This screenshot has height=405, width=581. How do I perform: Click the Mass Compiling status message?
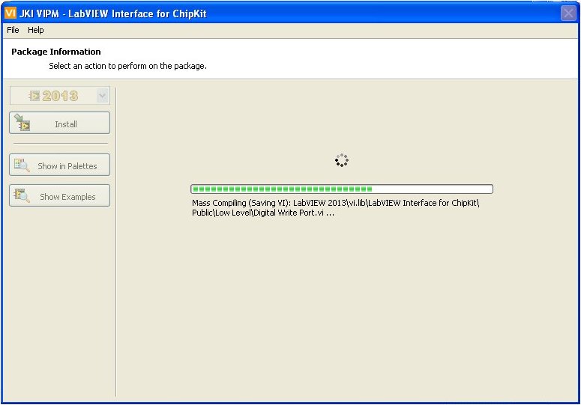click(335, 208)
